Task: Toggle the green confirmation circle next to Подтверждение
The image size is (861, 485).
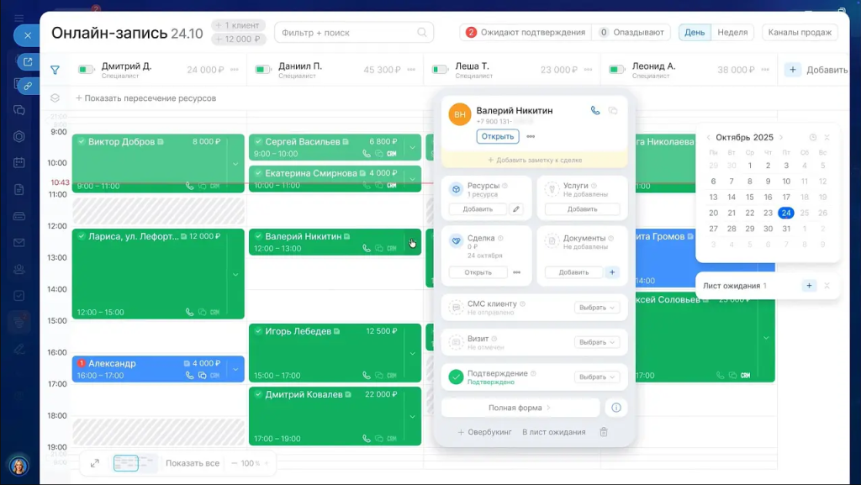Action: 456,377
